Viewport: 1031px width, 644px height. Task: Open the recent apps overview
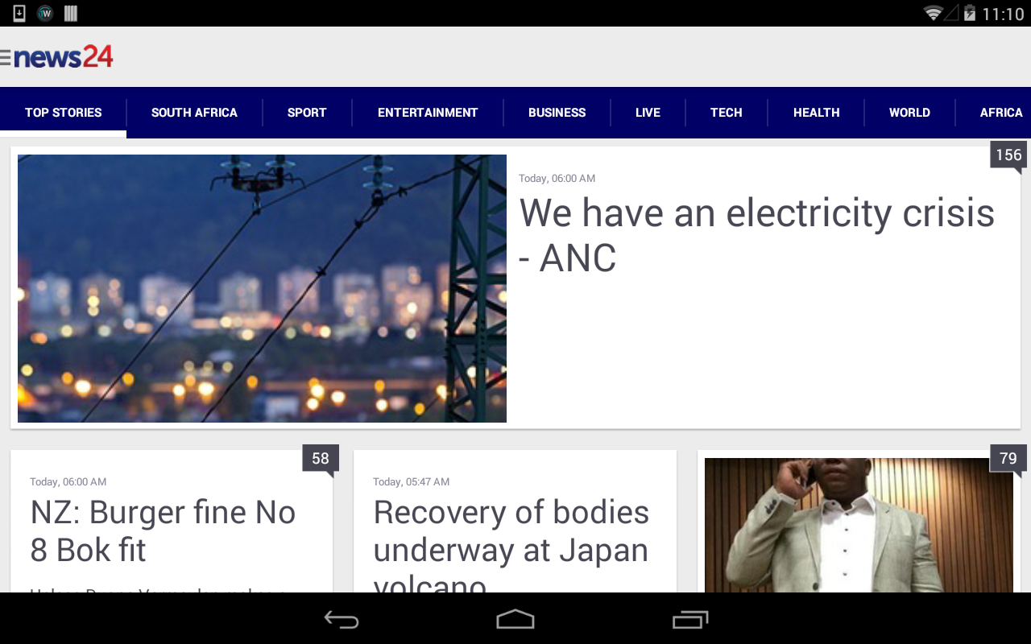[690, 619]
